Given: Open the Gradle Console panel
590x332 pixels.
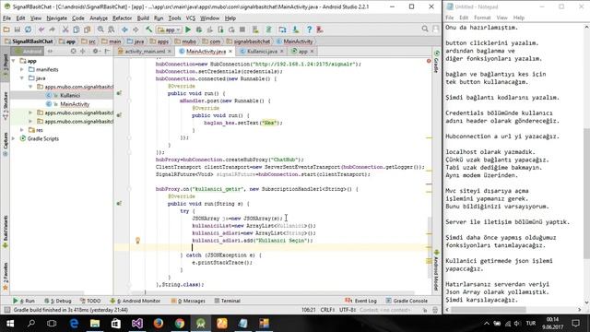Looking at the screenshot, I should tap(407, 301).
